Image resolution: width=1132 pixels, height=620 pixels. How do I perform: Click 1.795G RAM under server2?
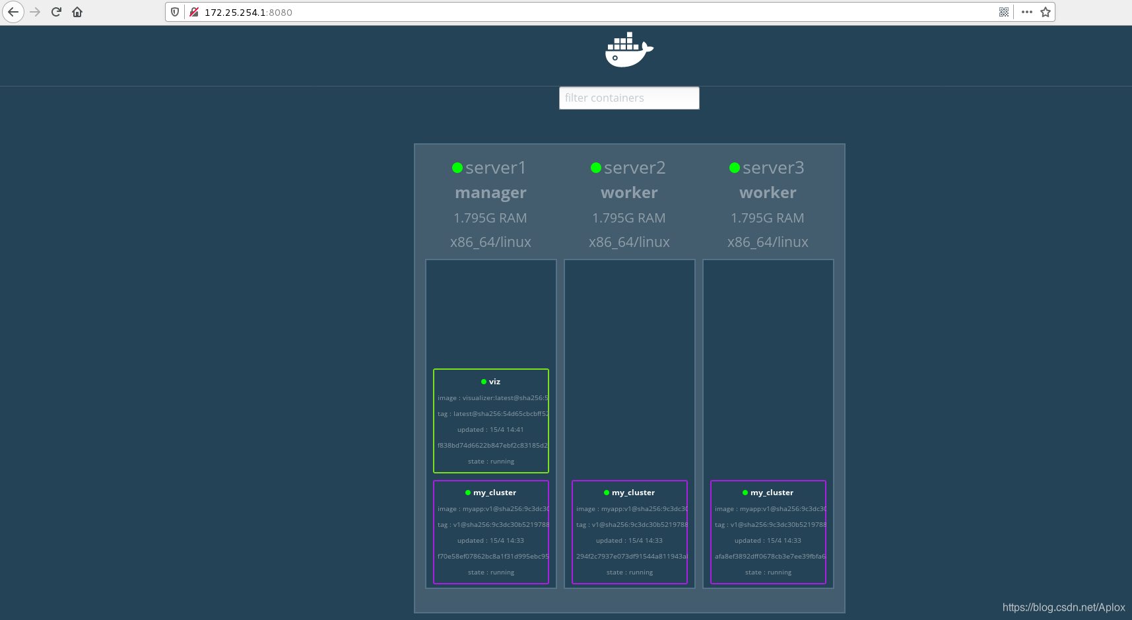pos(629,218)
